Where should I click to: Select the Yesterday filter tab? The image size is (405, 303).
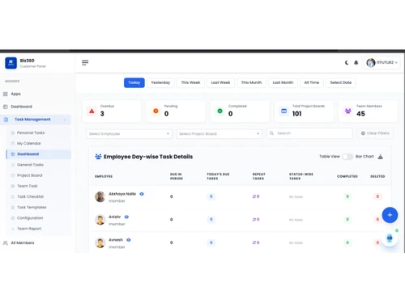[160, 82]
